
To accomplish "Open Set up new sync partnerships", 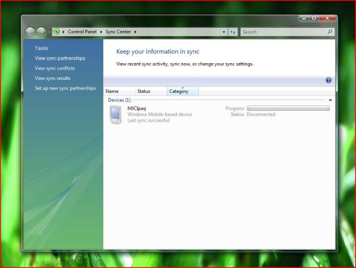I will tap(65, 88).
